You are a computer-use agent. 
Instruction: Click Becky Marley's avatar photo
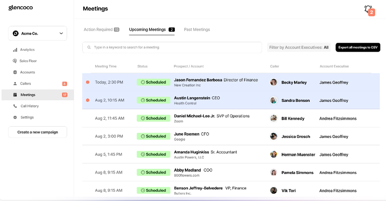pyautogui.click(x=274, y=82)
